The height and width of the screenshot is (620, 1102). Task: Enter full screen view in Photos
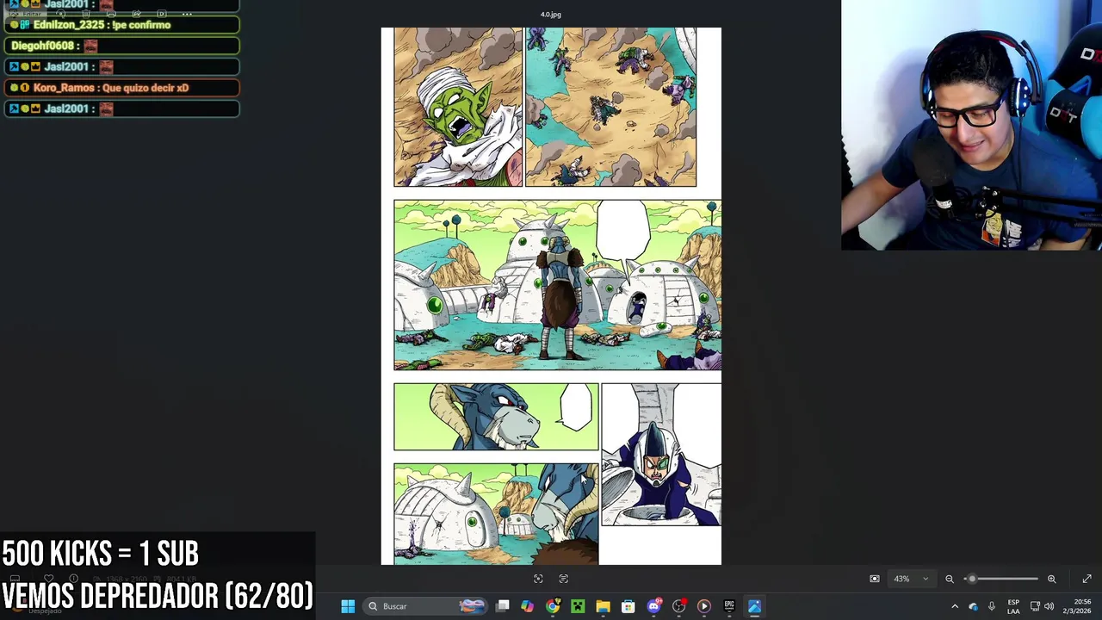tap(1087, 579)
